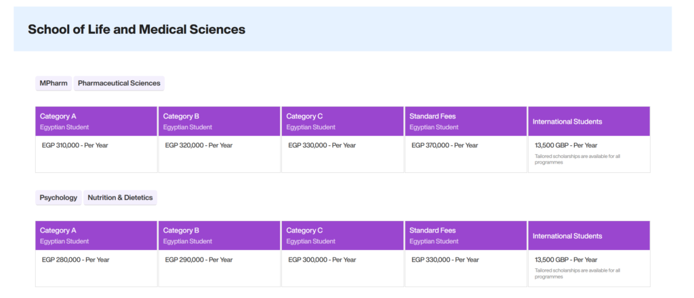Click the EGP 290,000 per year cell
The image size is (694, 298).
(x=199, y=259)
